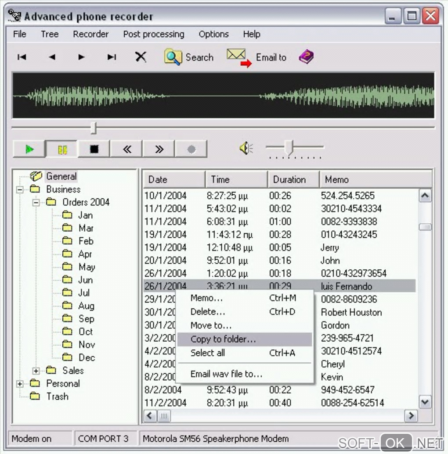Image resolution: width=448 pixels, height=454 pixels.
Task: Open the Post processing menu
Action: [x=153, y=34]
